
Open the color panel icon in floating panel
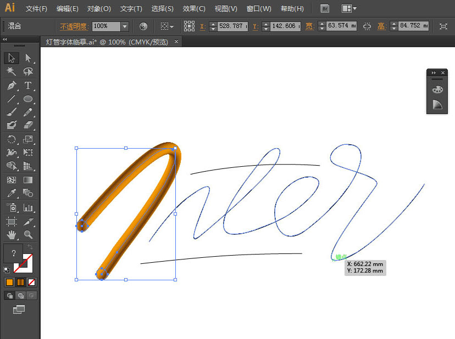coord(437,89)
